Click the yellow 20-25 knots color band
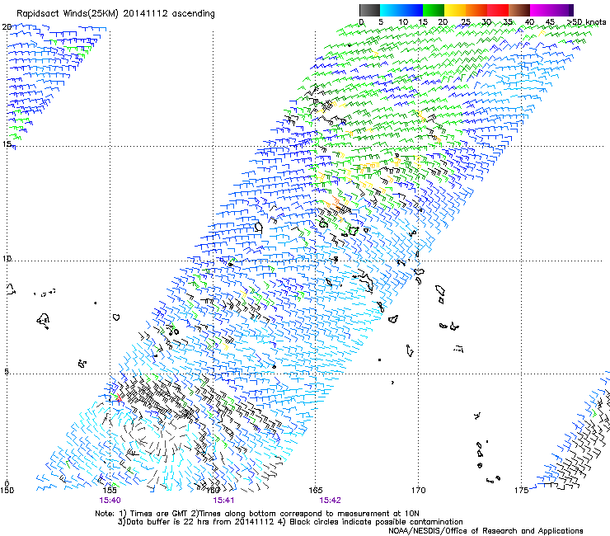The height and width of the screenshot is (536, 610). tap(455, 10)
